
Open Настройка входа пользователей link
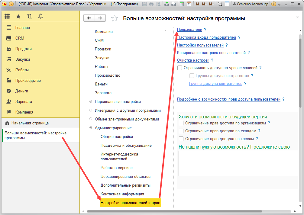(x=207, y=37)
